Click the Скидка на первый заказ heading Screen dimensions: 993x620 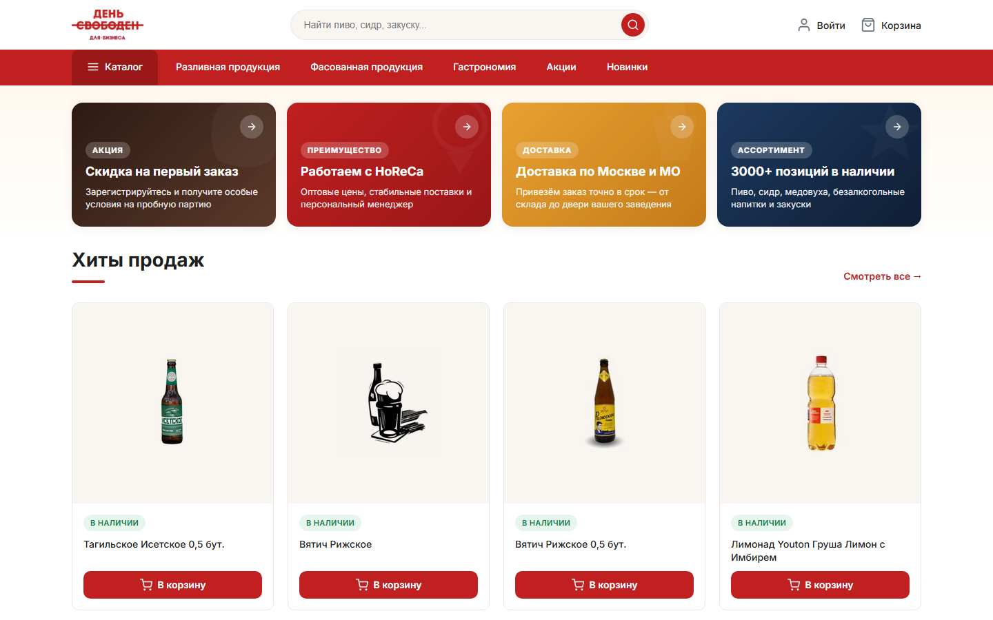click(x=161, y=172)
